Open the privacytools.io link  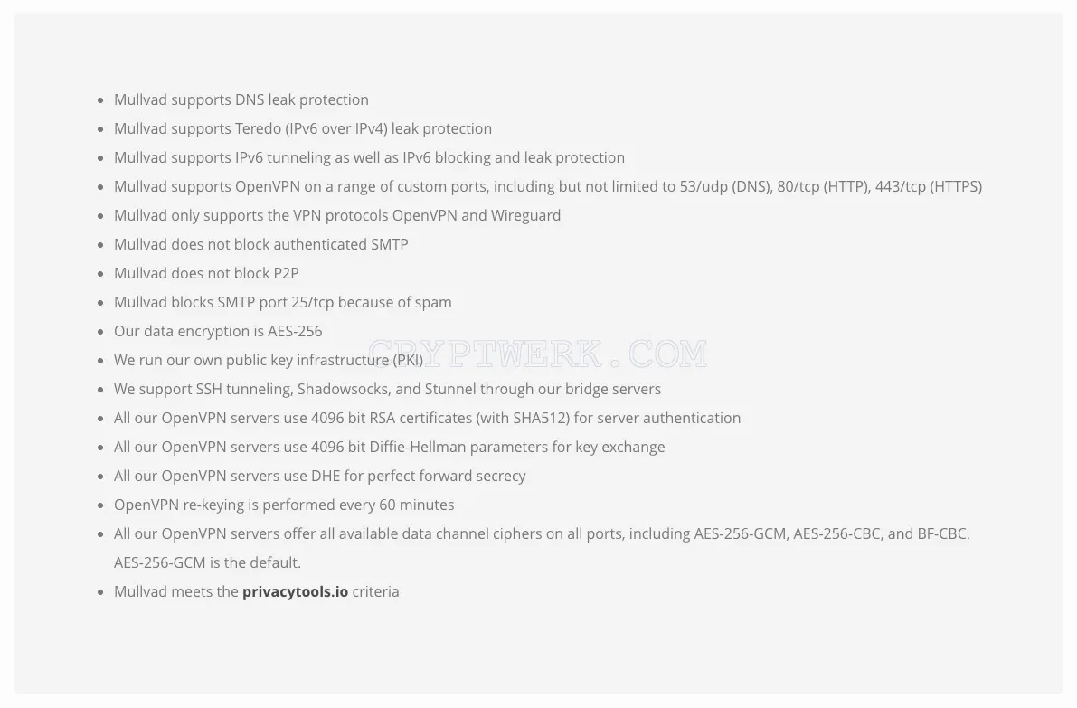296,591
